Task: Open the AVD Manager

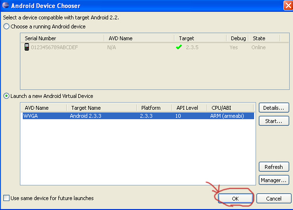Action: coord(274,180)
